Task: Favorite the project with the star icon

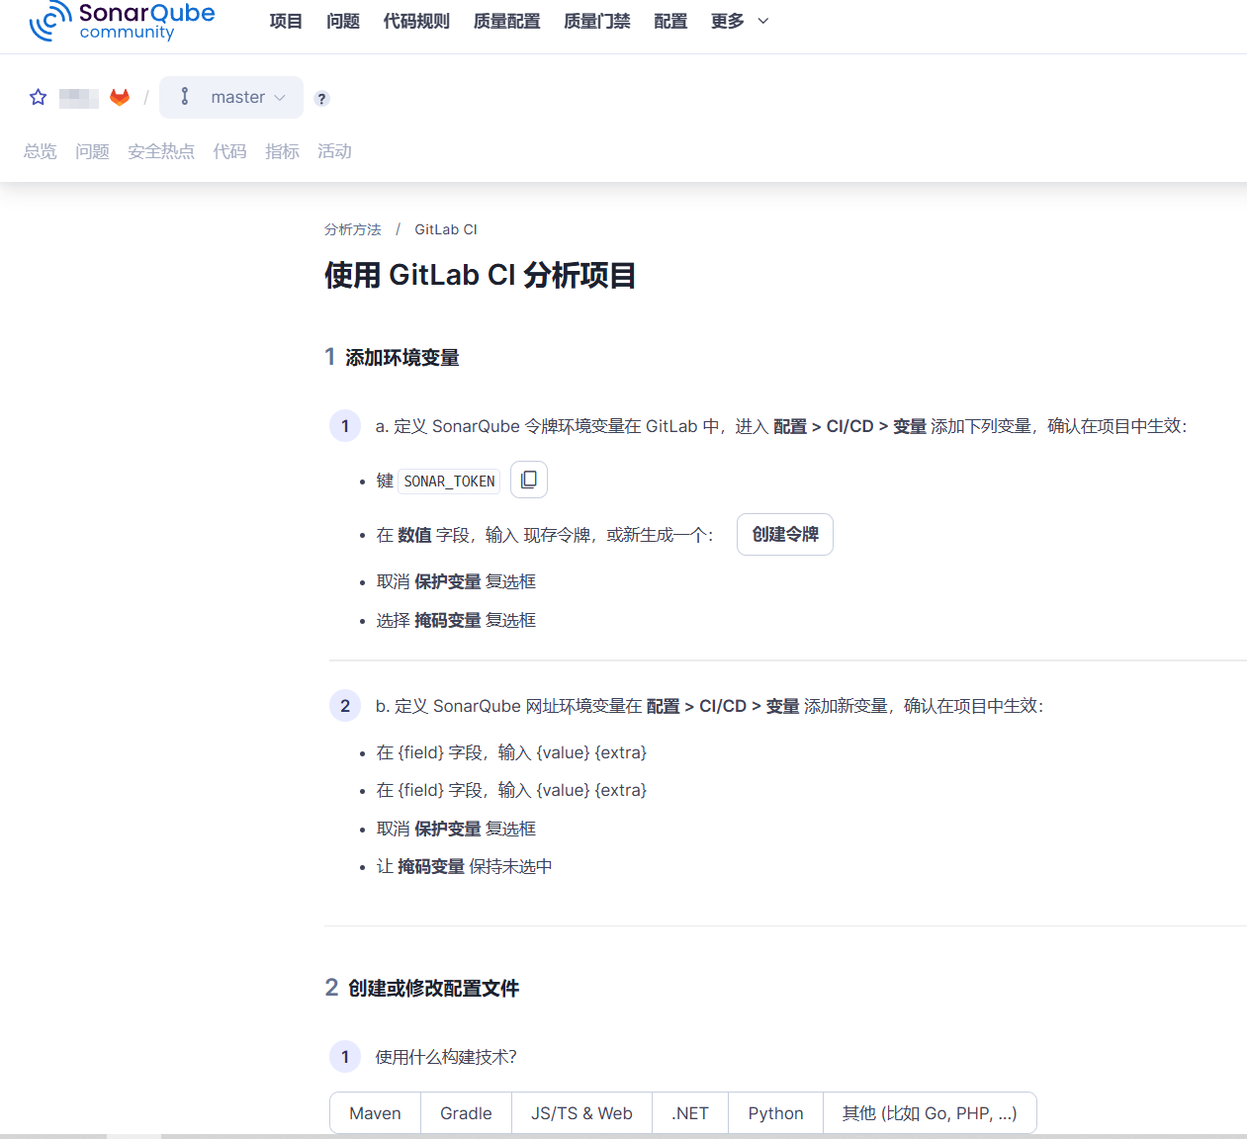Action: [39, 97]
